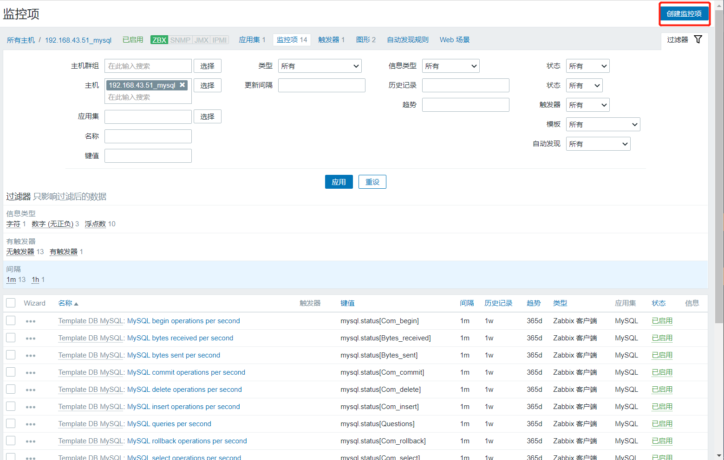Focus the 更新间隔 input field

coord(322,85)
